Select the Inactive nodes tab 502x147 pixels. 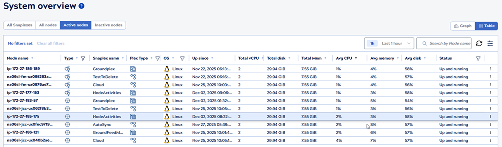109,25
